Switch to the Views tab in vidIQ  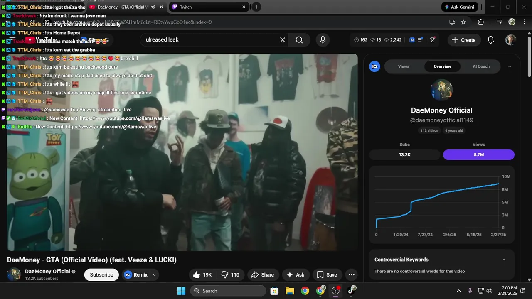click(x=404, y=66)
